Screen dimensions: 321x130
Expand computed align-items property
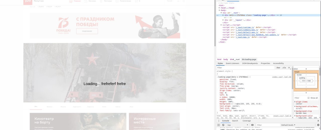coord(295,102)
